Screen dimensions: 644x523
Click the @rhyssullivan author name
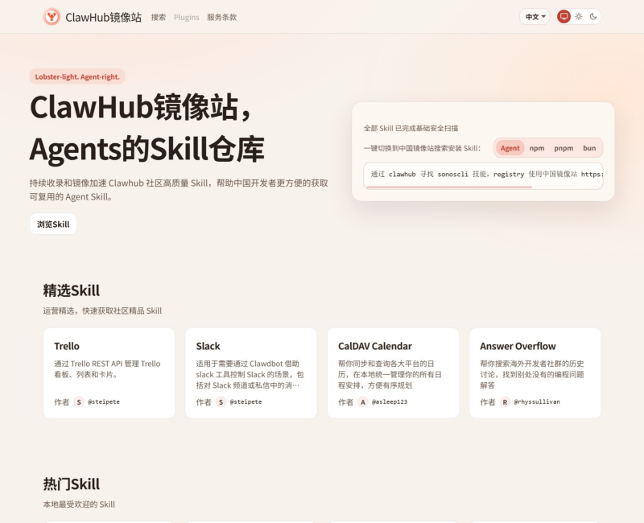coord(537,402)
